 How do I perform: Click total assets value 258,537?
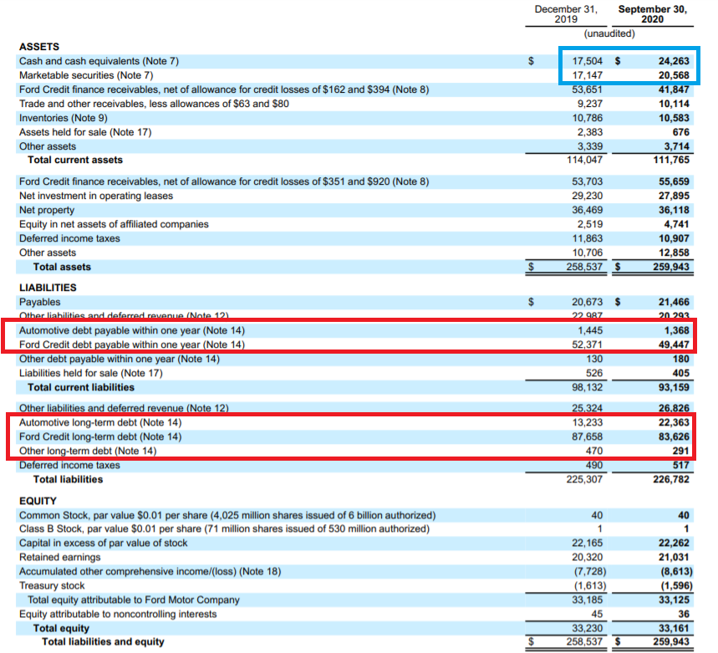583,267
